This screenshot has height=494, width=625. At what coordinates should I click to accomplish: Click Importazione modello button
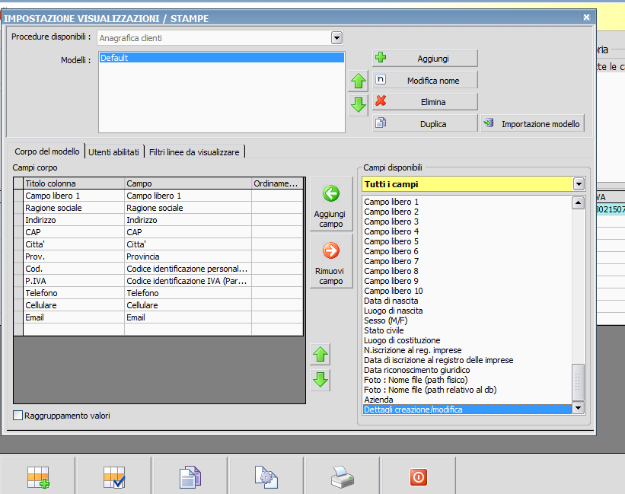533,123
